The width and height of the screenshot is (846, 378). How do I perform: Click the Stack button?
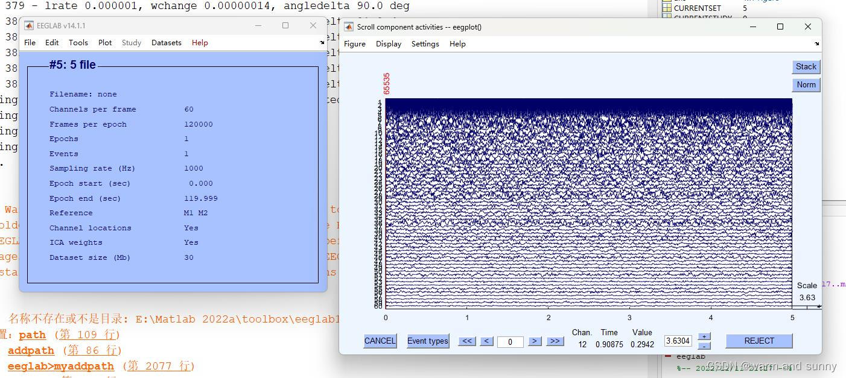point(806,66)
